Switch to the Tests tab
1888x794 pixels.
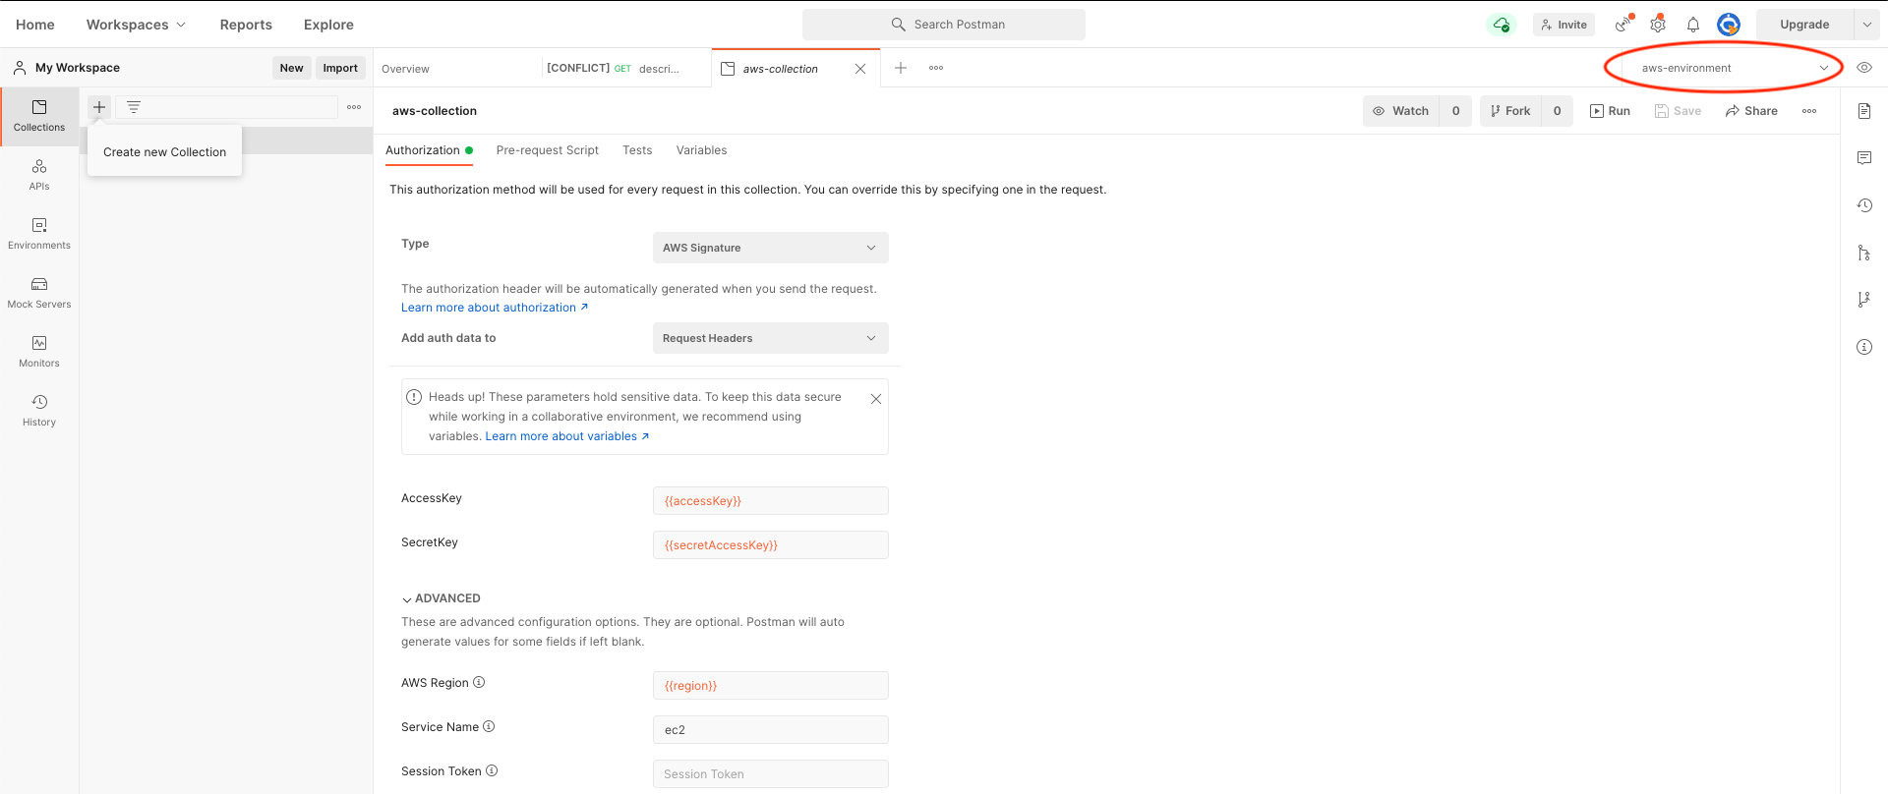pos(637,150)
